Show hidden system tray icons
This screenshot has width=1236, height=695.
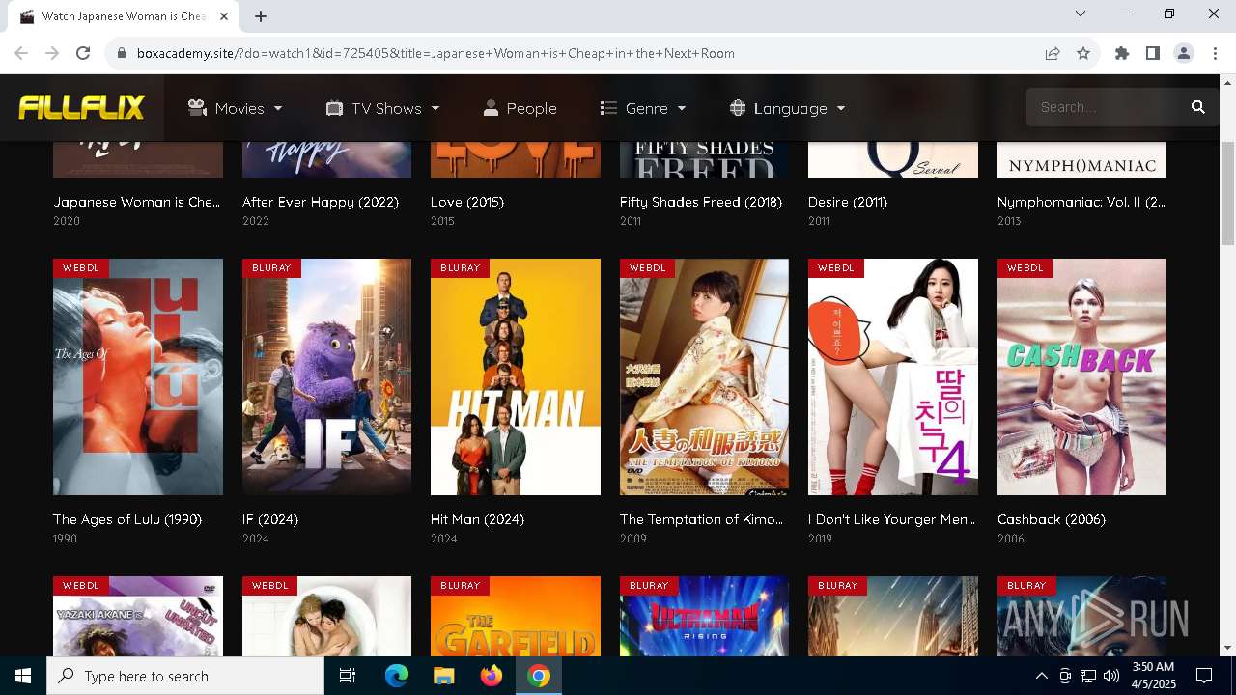click(1041, 676)
